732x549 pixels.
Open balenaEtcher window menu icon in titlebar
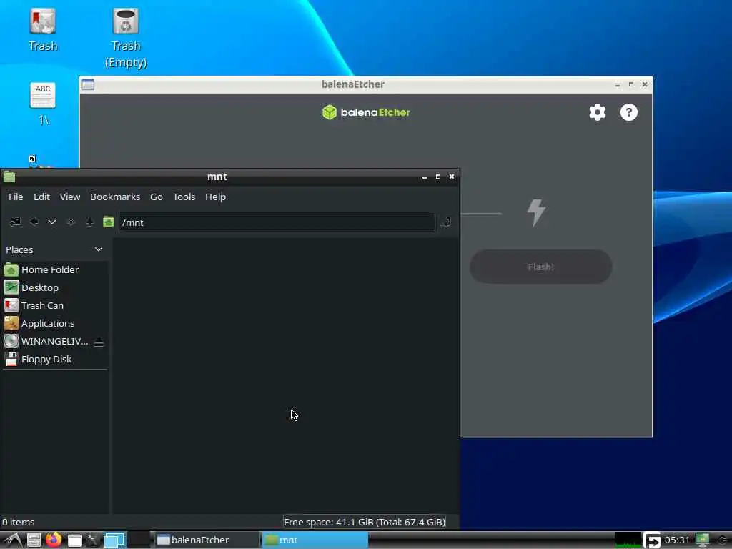coord(88,84)
